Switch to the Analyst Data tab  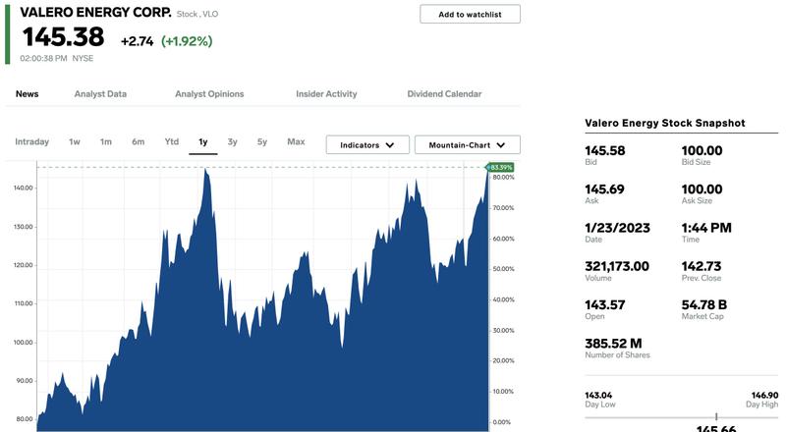100,93
